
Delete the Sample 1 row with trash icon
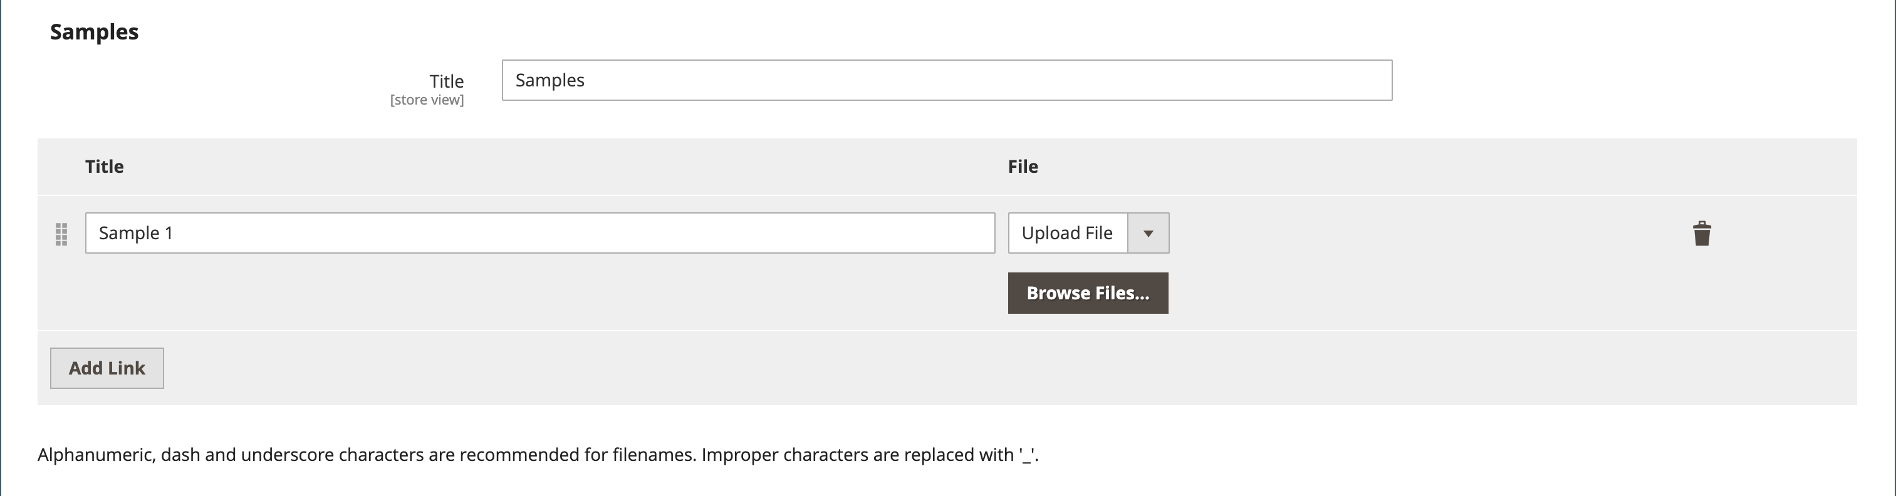[x=1701, y=233]
